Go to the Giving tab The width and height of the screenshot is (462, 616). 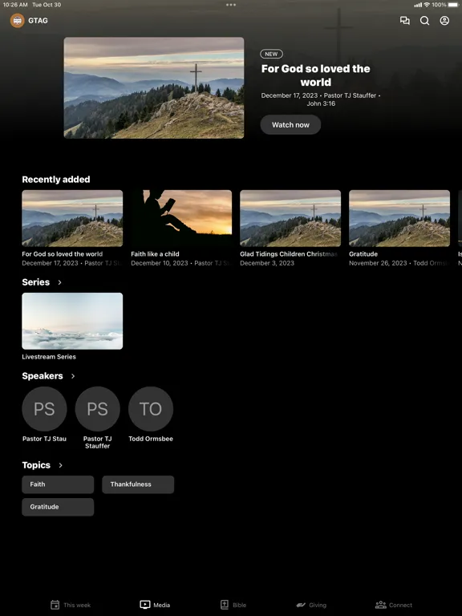(x=311, y=605)
